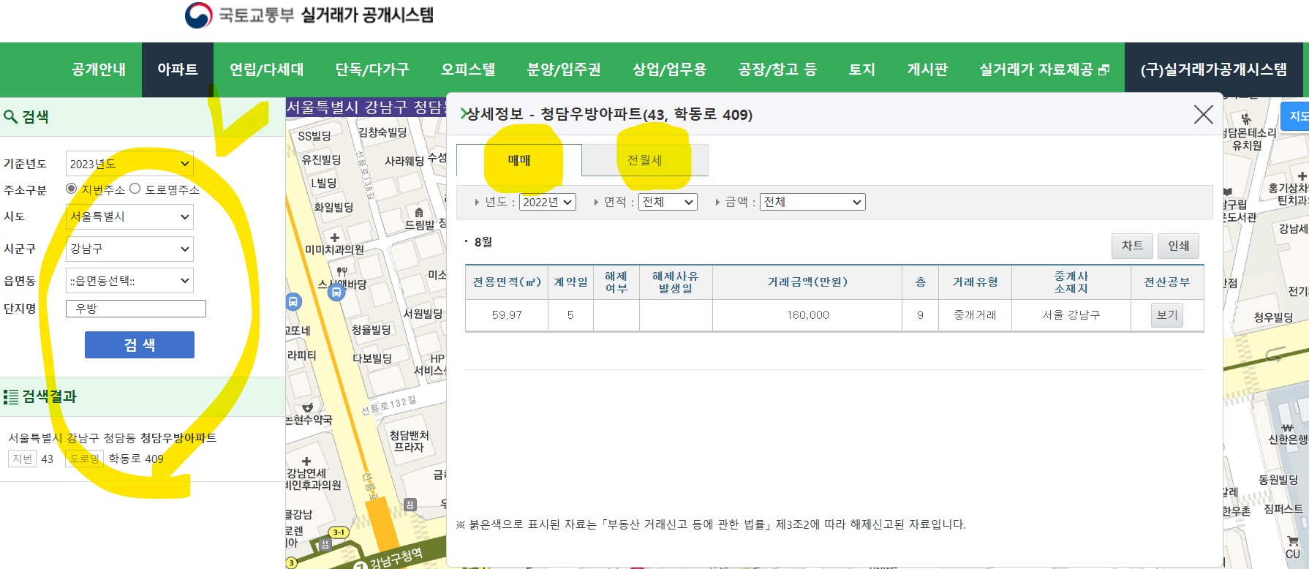Click the list icon beside 검색결과

pyautogui.click(x=10, y=397)
